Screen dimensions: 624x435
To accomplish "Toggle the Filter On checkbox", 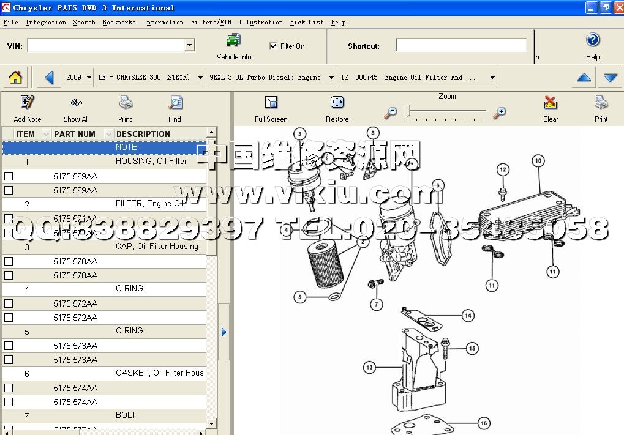I will pos(273,46).
